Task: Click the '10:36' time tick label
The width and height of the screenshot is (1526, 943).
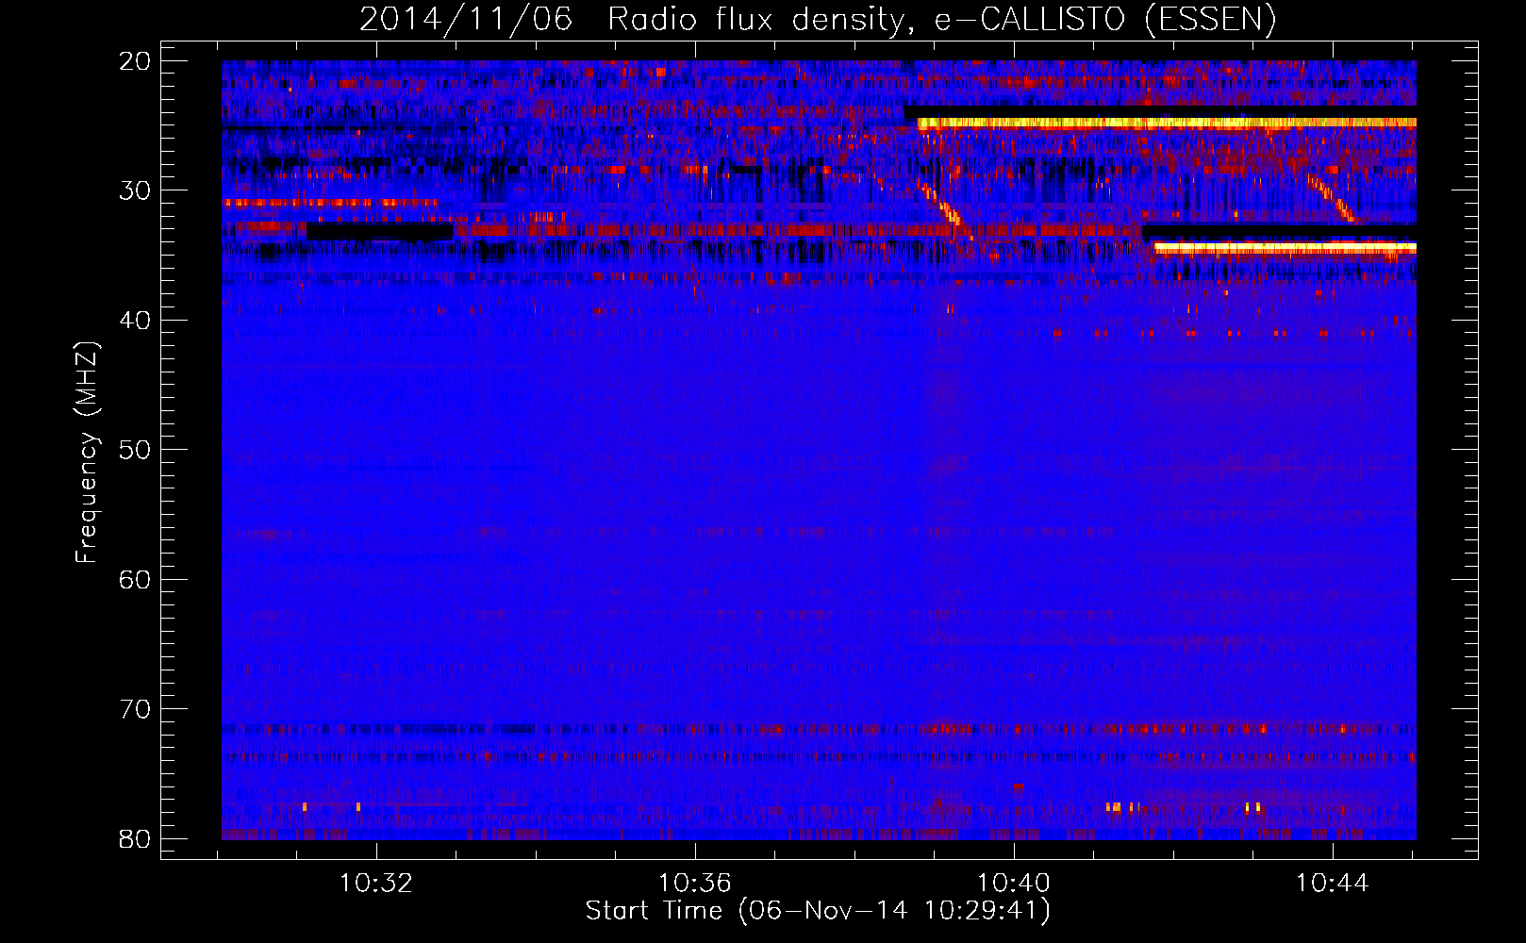Action: tap(695, 884)
